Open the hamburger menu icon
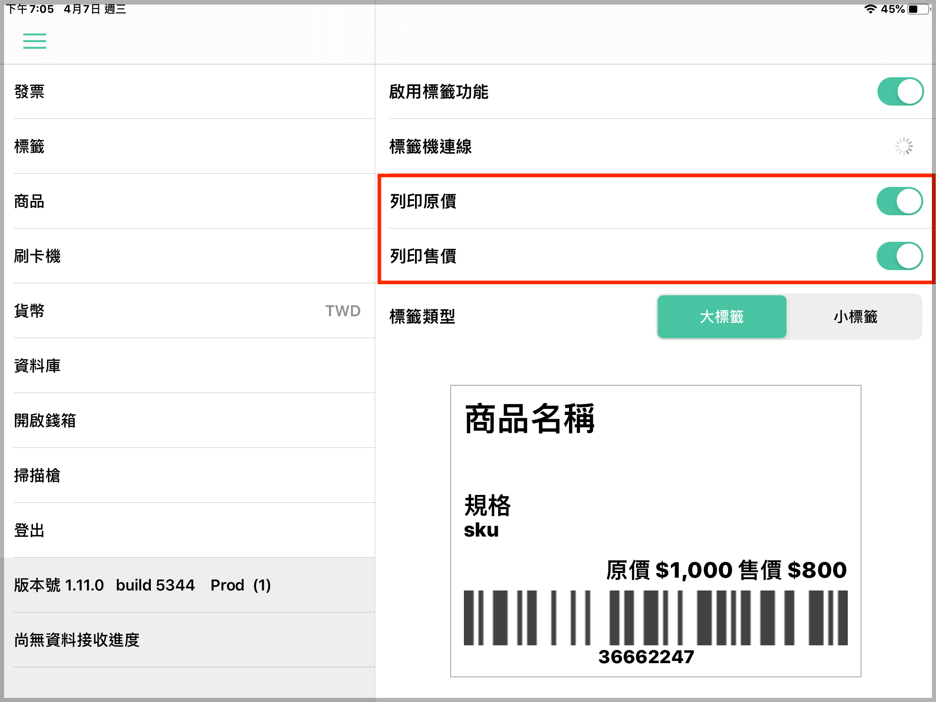The width and height of the screenshot is (936, 702). pyautogui.click(x=35, y=41)
